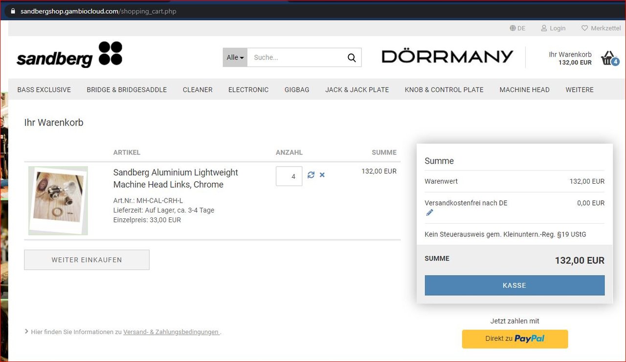Click Jetzt zahlen mit text
This screenshot has width=626, height=362.
point(514,321)
